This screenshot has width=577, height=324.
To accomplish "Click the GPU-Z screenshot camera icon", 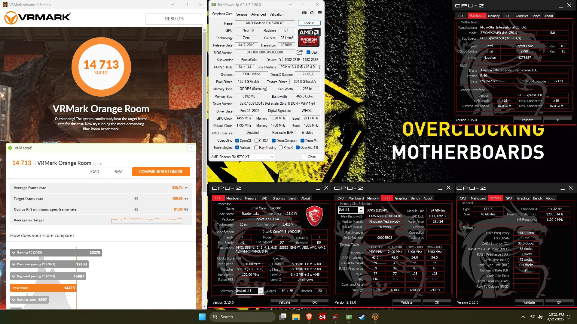I will 304,13.
